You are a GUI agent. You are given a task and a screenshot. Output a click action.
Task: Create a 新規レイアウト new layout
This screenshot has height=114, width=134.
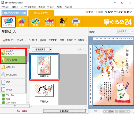tap(8, 40)
